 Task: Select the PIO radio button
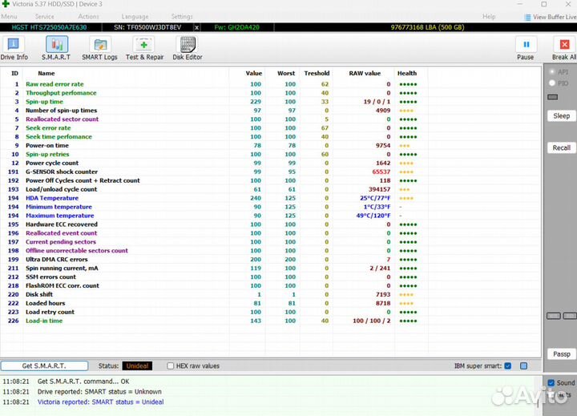552,83
